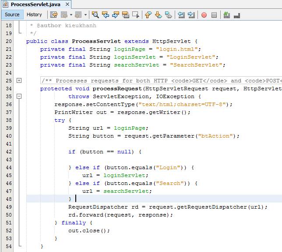Click 'processRequest' method name
Viewport: 282px width, 252px height.
(x=117, y=89)
